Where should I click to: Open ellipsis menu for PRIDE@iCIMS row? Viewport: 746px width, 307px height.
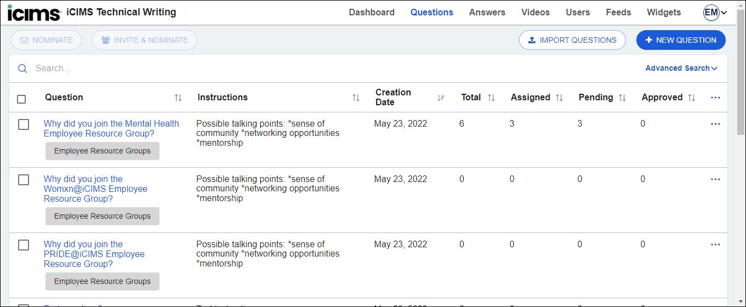(715, 245)
